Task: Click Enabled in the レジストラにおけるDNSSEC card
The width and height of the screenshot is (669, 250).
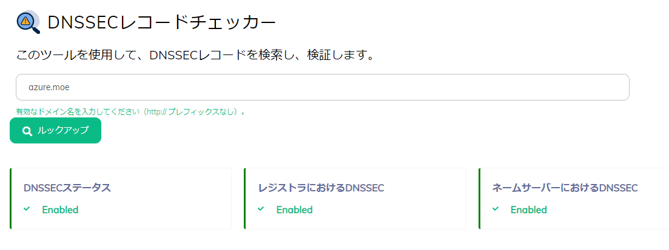Action: (294, 210)
